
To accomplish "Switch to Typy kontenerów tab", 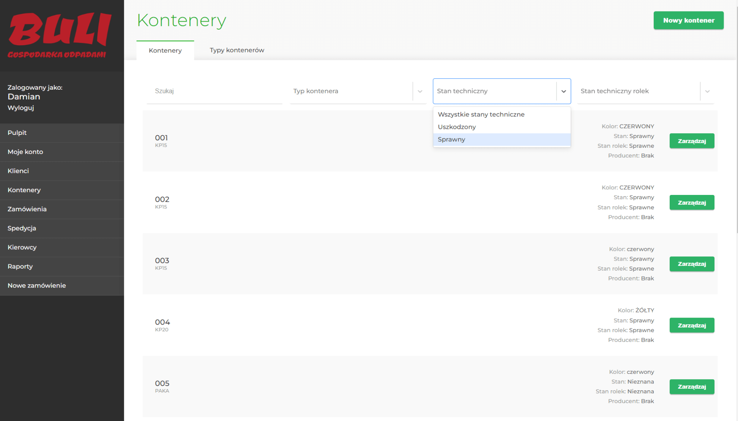I will (x=237, y=50).
